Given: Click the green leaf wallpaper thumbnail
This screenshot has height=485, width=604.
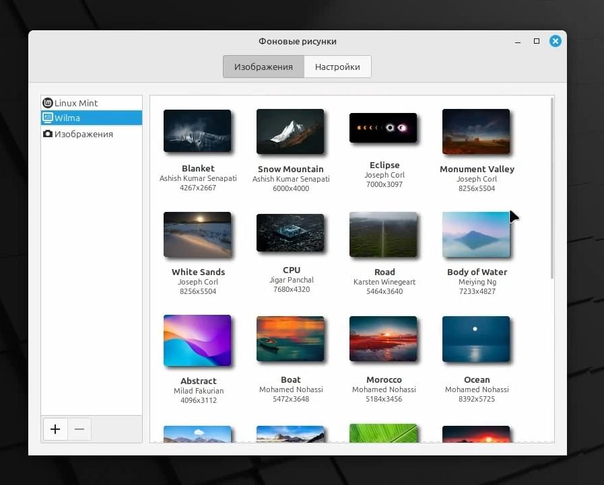Looking at the screenshot, I should point(383,433).
